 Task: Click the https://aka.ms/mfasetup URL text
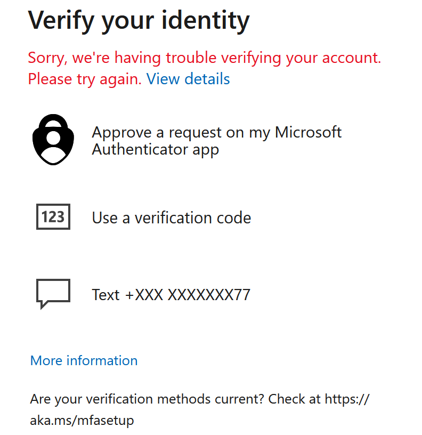pyautogui.click(x=346, y=399)
